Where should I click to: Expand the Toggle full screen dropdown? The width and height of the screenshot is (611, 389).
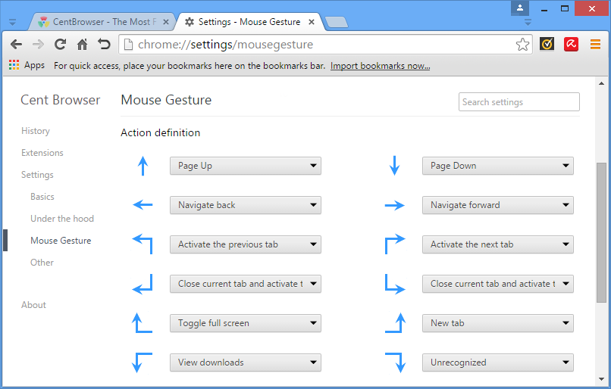pos(245,323)
